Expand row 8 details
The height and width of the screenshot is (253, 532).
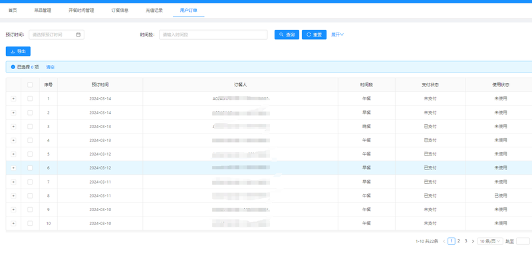[x=13, y=196]
